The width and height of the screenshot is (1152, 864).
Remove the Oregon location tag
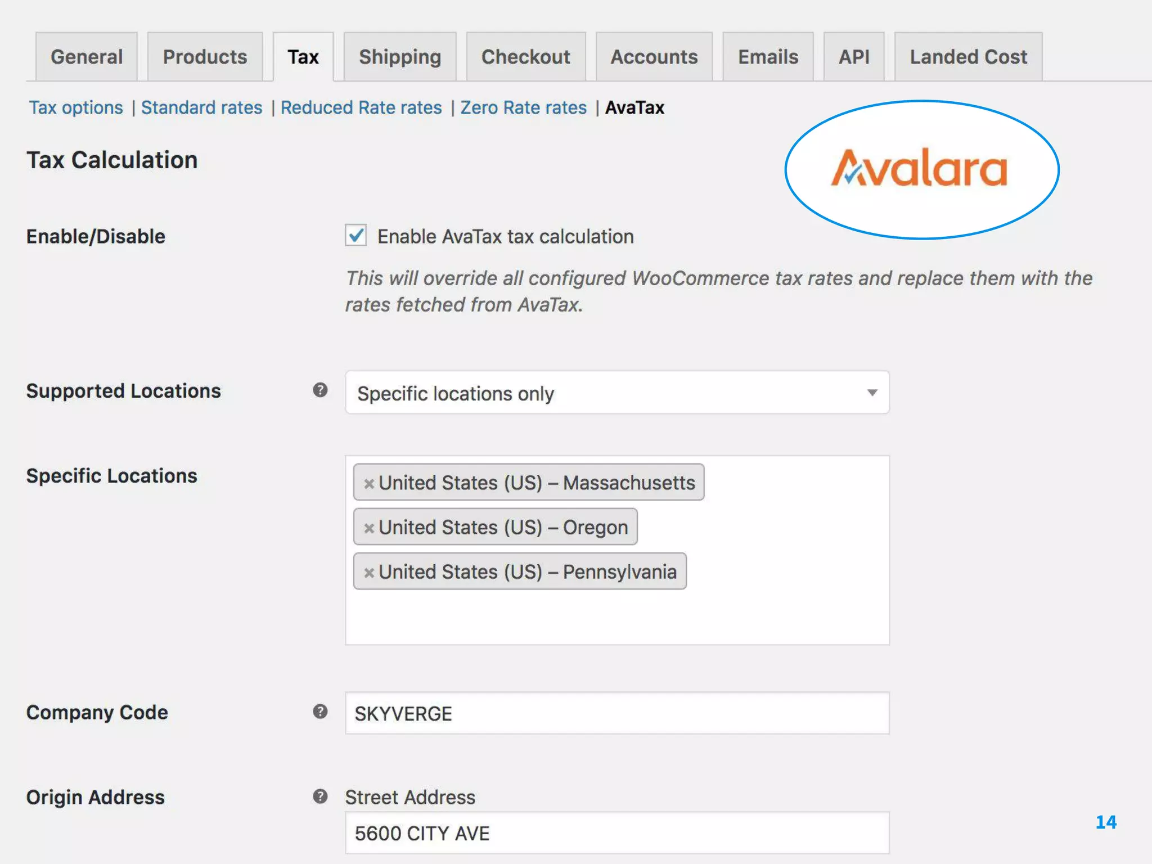click(369, 528)
